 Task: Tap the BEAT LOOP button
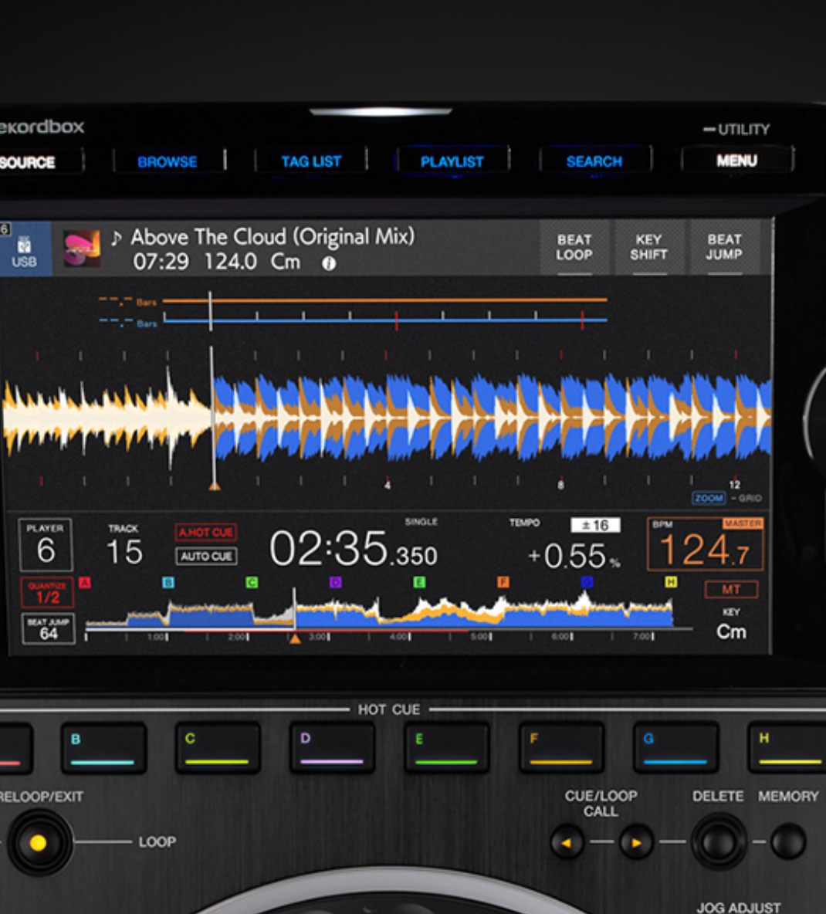click(x=574, y=248)
